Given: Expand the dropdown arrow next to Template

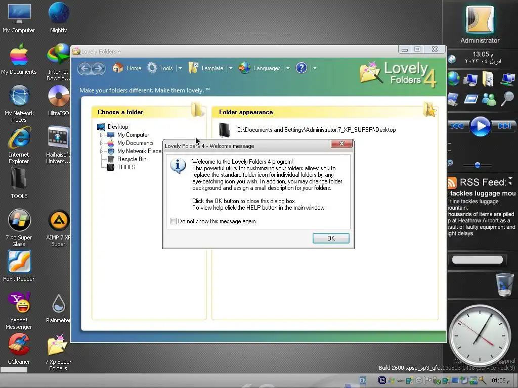Looking at the screenshot, I should 231,68.
